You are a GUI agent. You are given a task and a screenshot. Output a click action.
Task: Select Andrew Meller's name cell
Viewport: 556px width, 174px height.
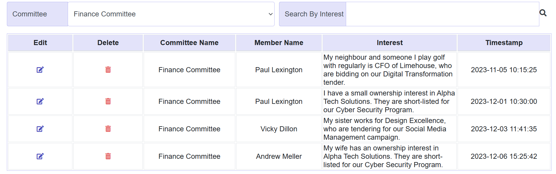[279, 156]
